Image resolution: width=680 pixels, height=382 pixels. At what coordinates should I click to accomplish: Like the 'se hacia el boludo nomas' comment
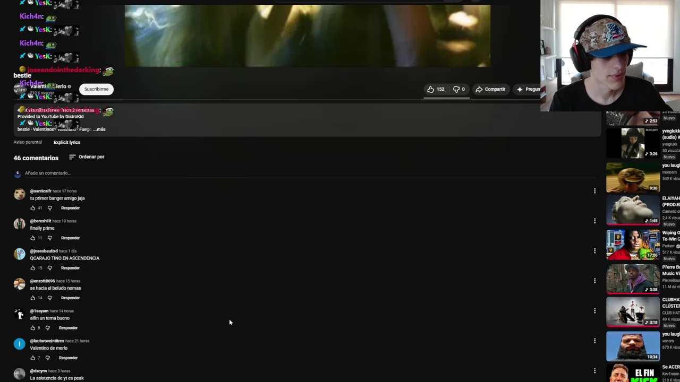32,298
